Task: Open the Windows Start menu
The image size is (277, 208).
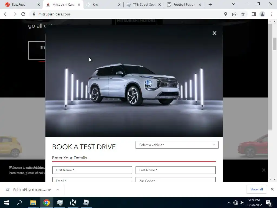Action: [x=6, y=203]
